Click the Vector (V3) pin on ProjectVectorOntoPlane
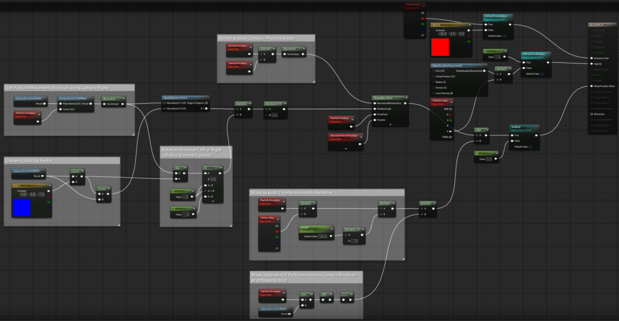Viewport: 619px width, 321px height. [60, 109]
